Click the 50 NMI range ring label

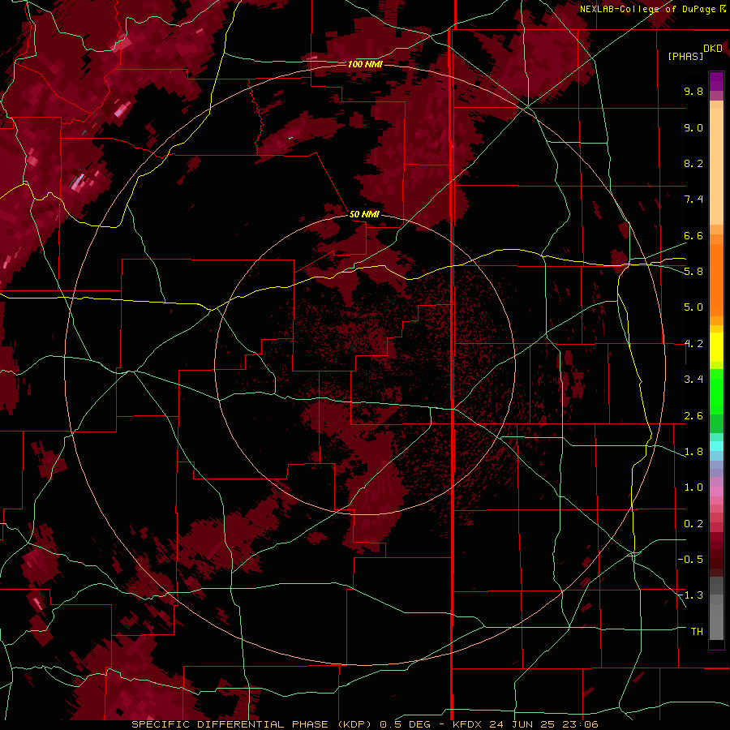click(x=364, y=214)
